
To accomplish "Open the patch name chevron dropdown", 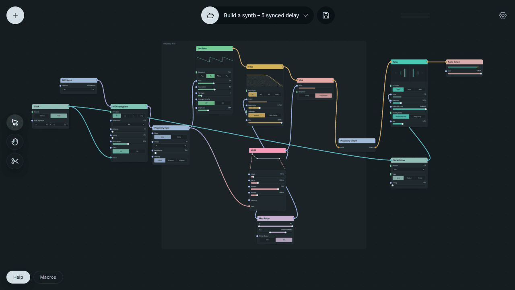I will (x=306, y=15).
